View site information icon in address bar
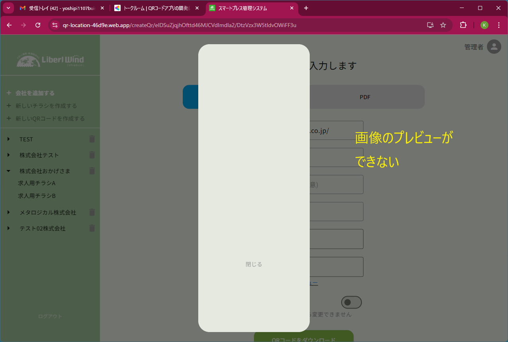This screenshot has width=508, height=342. tap(55, 25)
